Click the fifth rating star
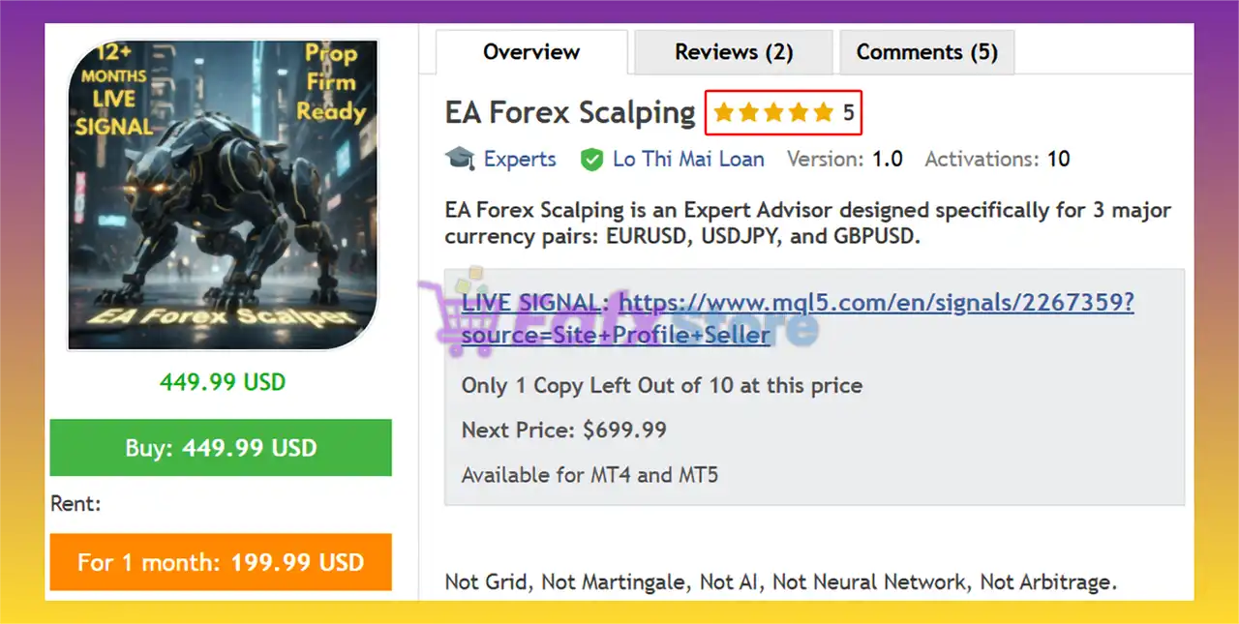 tap(823, 113)
